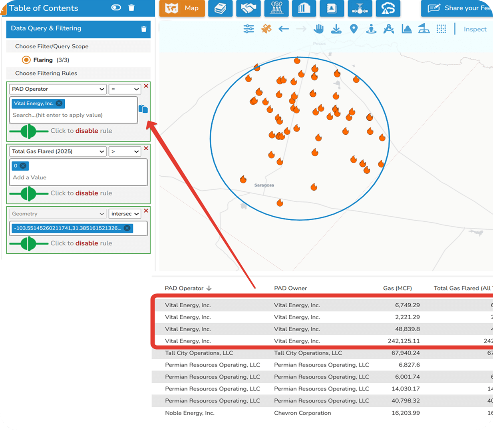Click the download data icon
This screenshot has width=493, height=430.
pos(336,29)
